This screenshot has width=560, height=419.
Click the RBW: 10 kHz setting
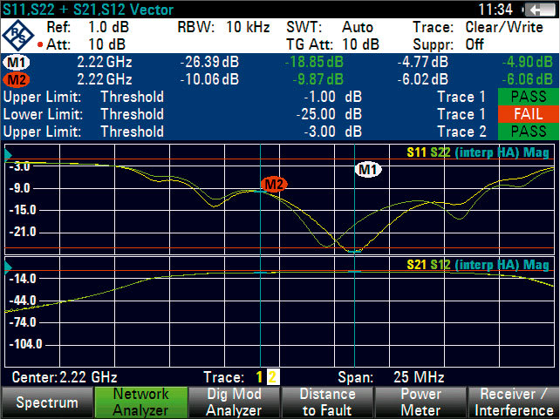[223, 27]
